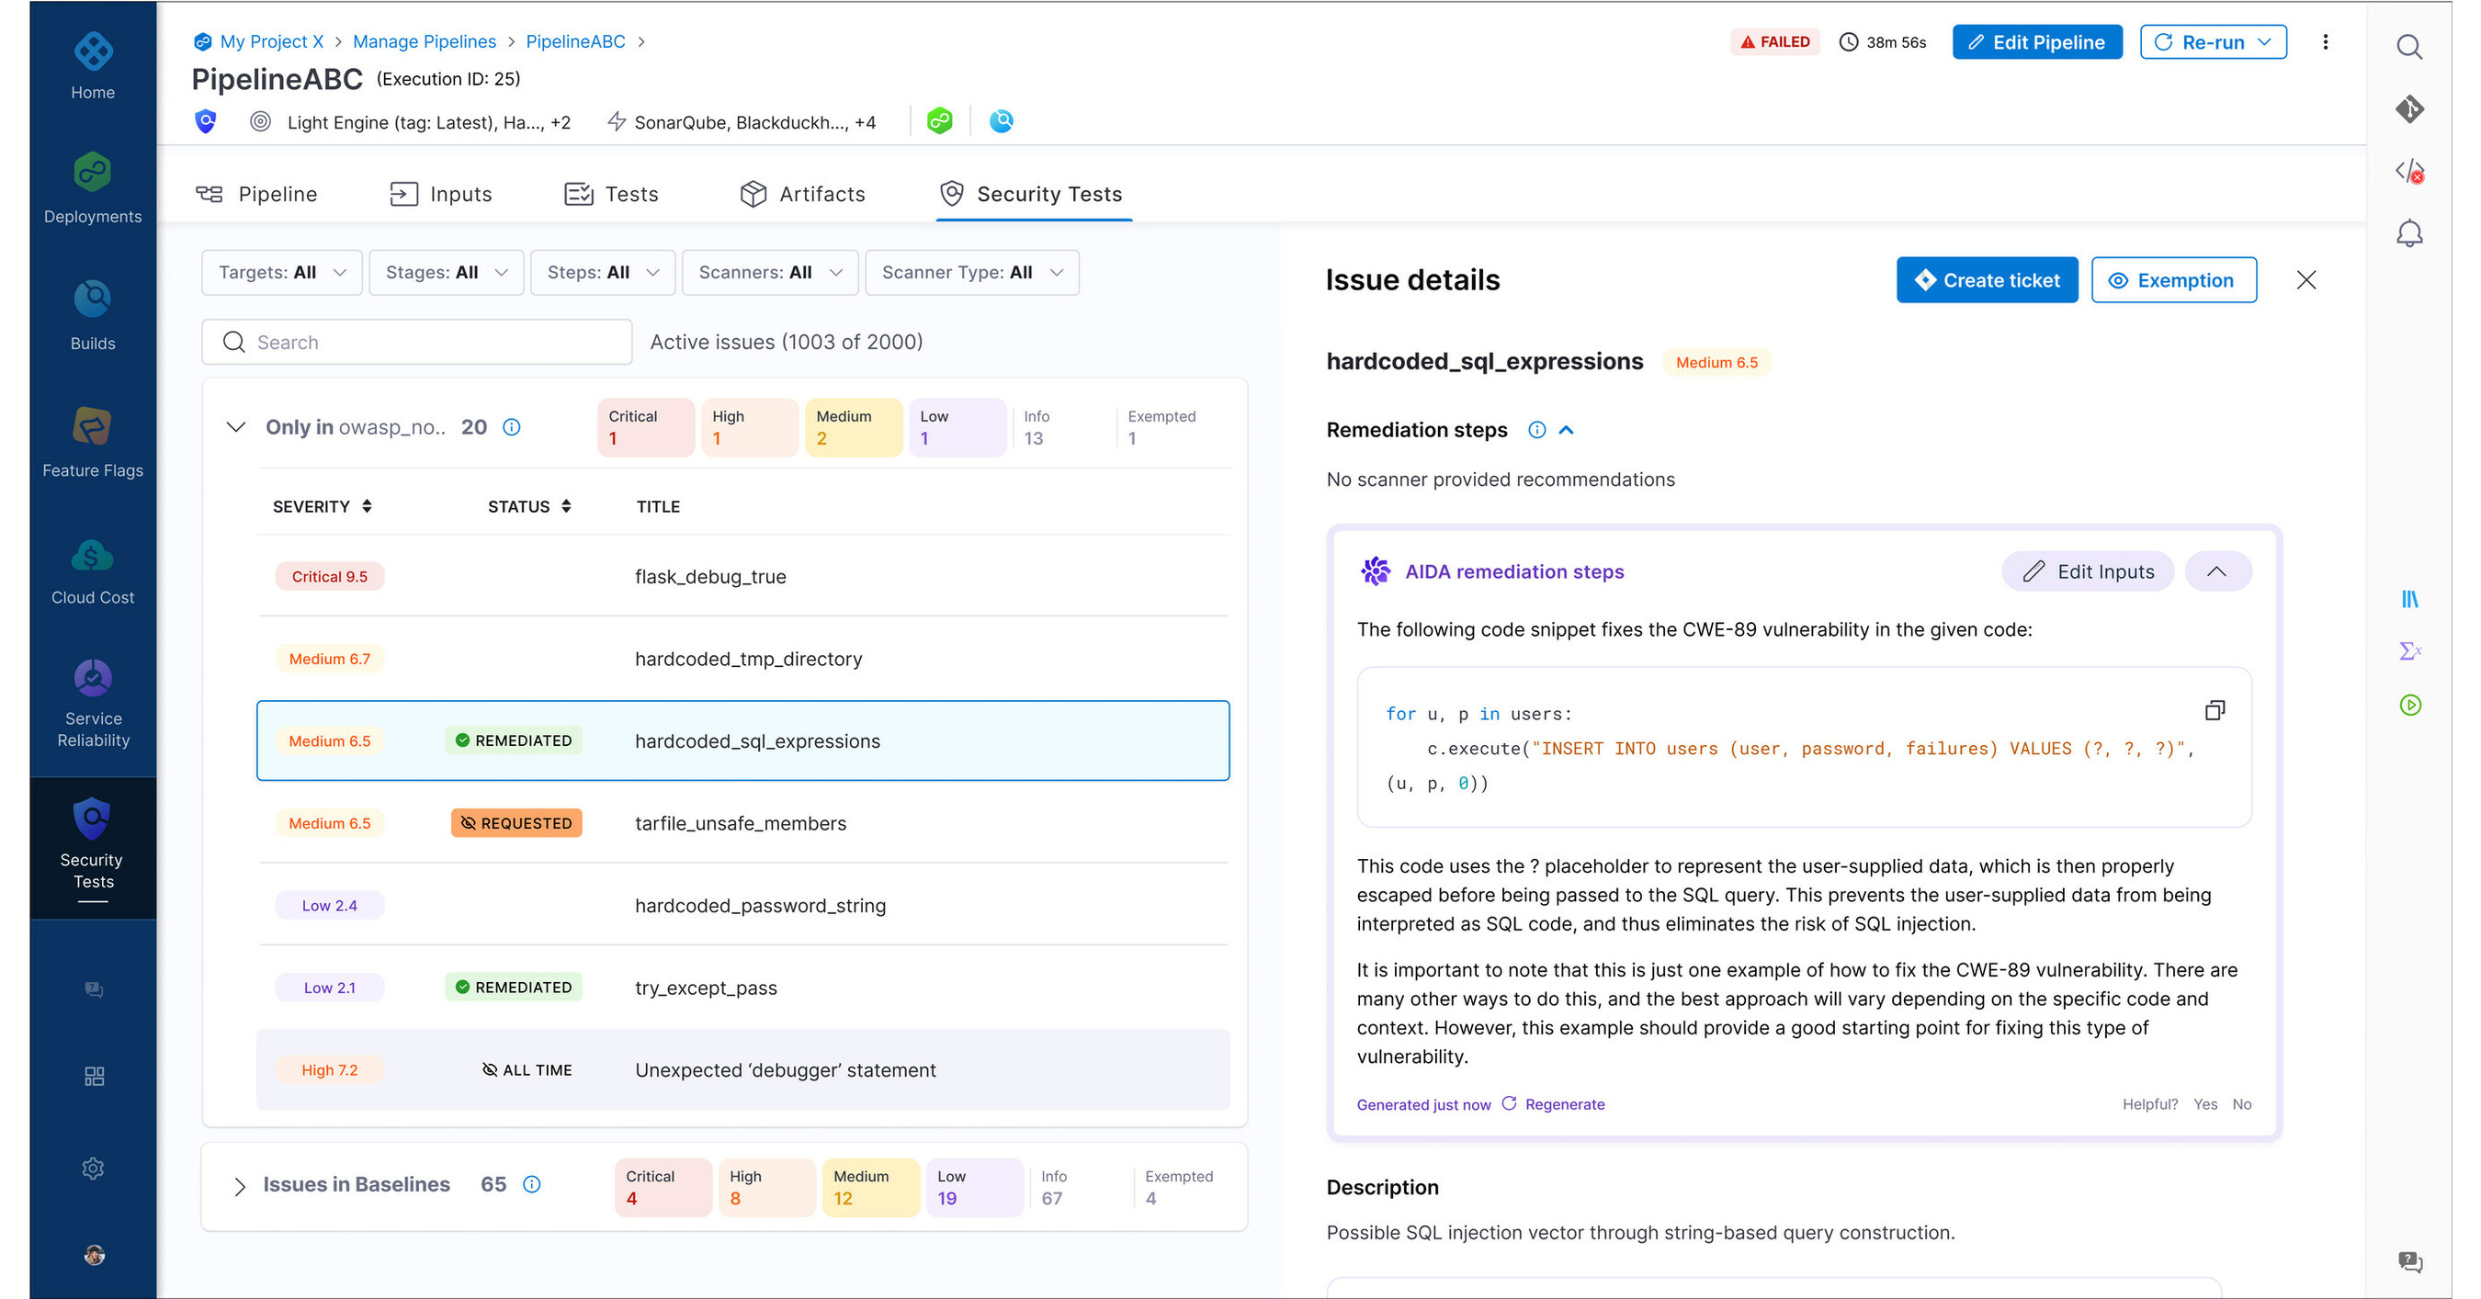Sort the issue list by Severity
The height and width of the screenshot is (1299, 2481).
pos(366,504)
